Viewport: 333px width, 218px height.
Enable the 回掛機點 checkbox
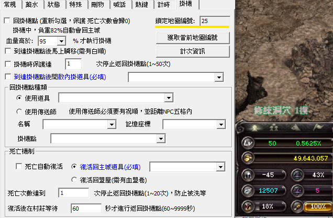pos(7,21)
